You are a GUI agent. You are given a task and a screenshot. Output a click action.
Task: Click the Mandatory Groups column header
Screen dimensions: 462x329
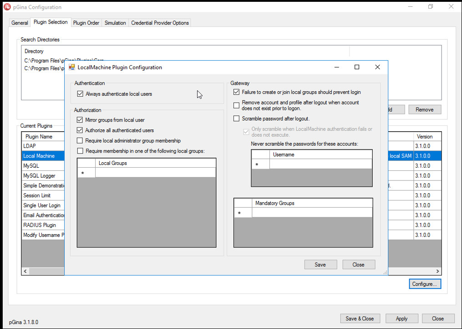312,203
